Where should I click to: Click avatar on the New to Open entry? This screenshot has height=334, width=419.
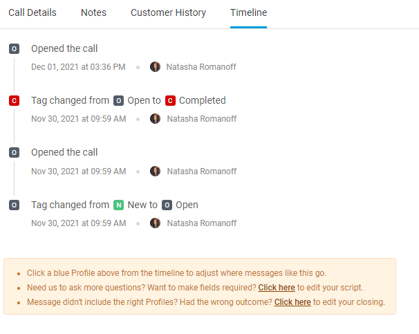pyautogui.click(x=155, y=223)
